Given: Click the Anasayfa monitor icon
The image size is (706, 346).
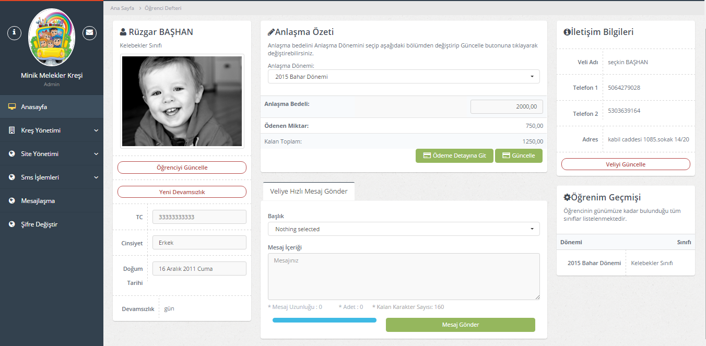Looking at the screenshot, I should coord(11,107).
